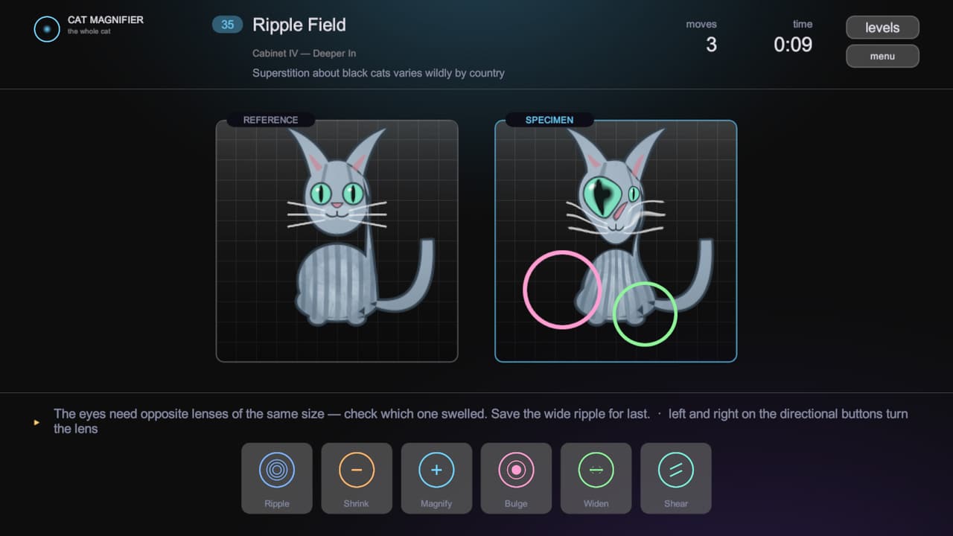Viewport: 953px width, 536px height.
Task: Click the pink lens ring on specimen
Action: click(561, 290)
